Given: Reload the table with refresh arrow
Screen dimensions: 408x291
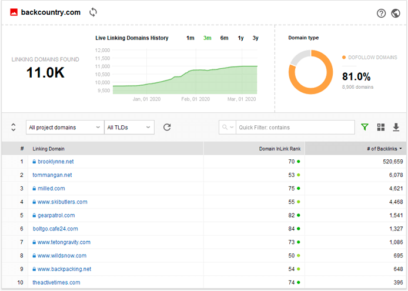Looking at the screenshot, I should pos(167,128).
